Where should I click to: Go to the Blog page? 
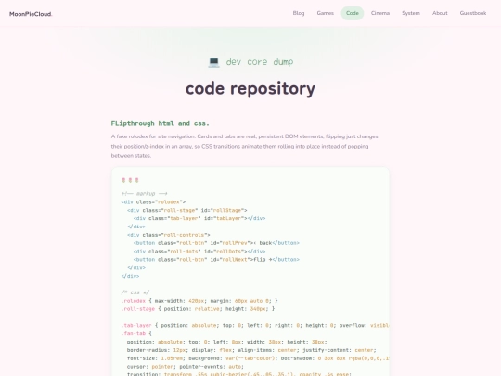(299, 13)
